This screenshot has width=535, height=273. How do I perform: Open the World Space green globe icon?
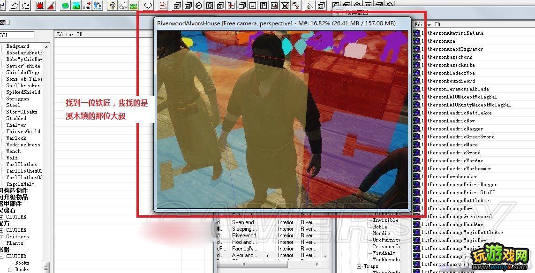65,5
